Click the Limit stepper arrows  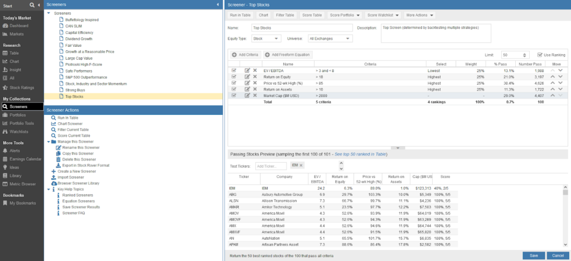524,55
